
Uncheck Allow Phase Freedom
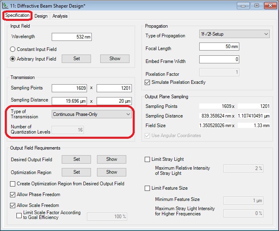pyautogui.click(x=13, y=195)
